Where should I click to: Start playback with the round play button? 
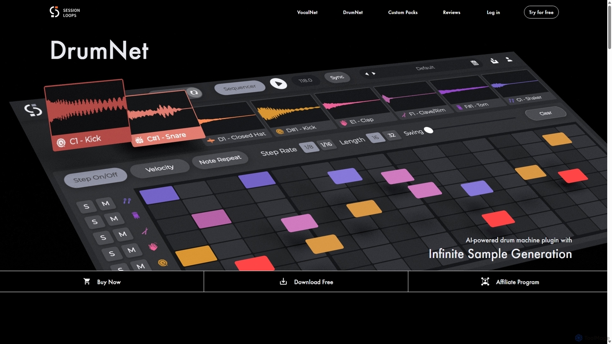point(278,84)
